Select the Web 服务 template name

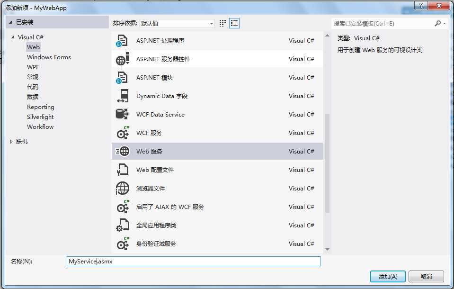click(x=150, y=151)
